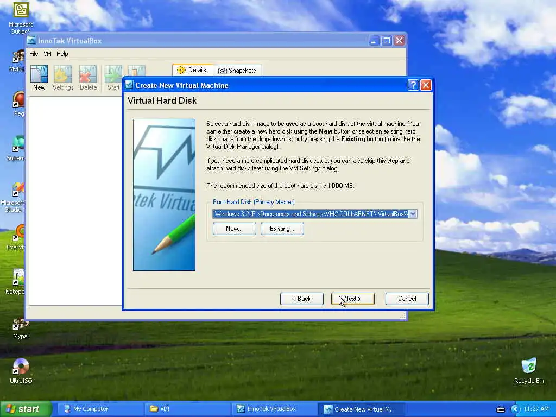Screen dimensions: 556x417
Task: Switch to InnoTek VirtualBox taskbar button
Action: point(274,409)
